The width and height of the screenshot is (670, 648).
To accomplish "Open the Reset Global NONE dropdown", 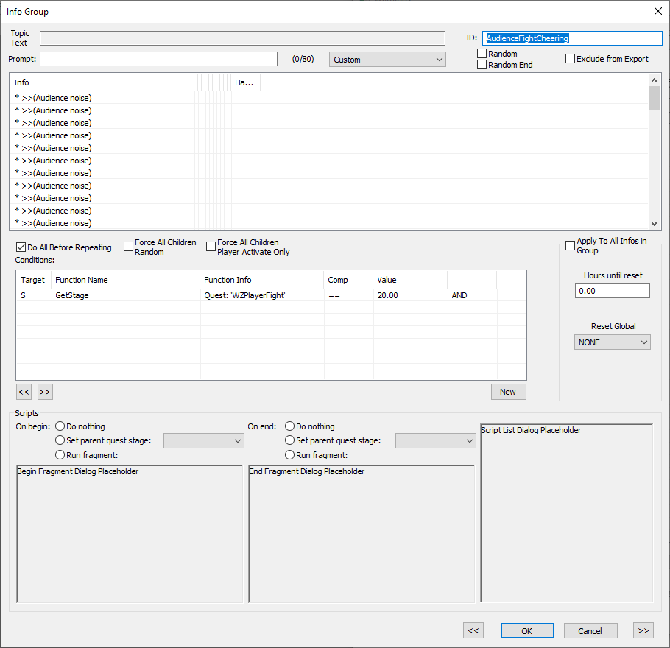I will coord(612,342).
